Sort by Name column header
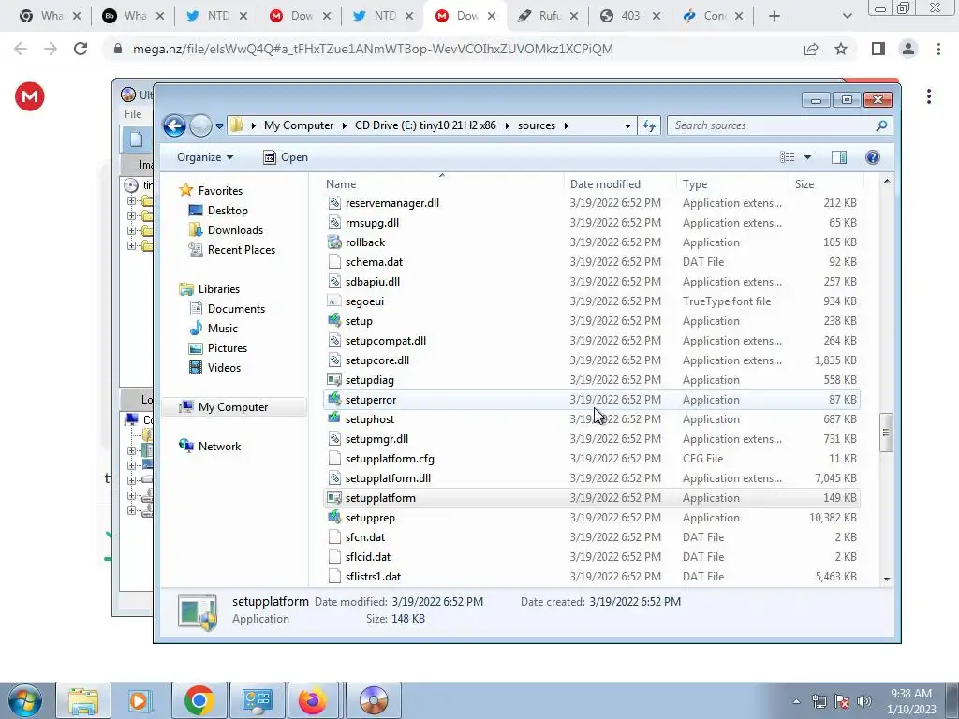The image size is (959, 719). click(442, 184)
